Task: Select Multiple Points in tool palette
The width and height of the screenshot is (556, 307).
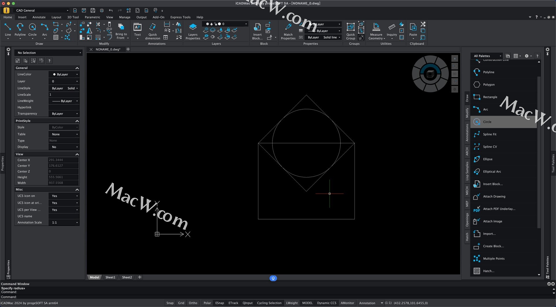Action: pos(503,259)
